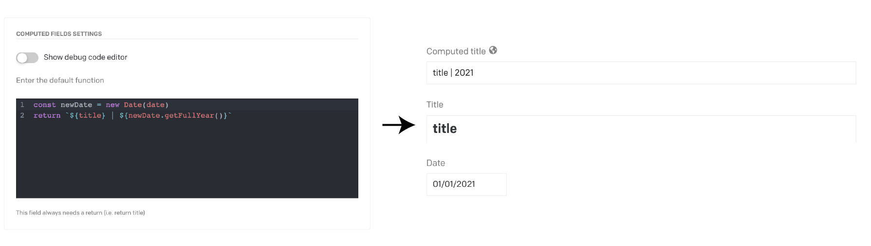Click the Computed Fields Settings heading

59,34
